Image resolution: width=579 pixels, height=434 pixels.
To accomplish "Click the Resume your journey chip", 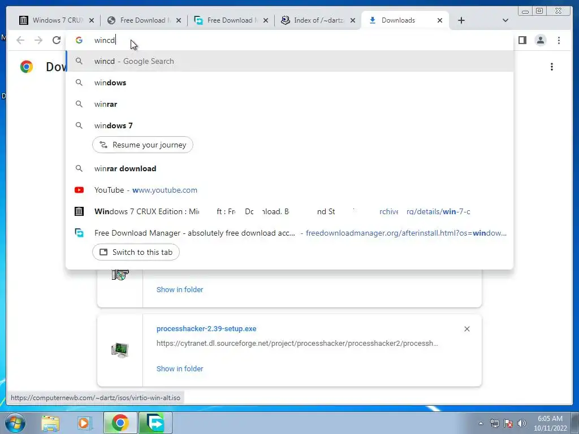I will coord(142,145).
